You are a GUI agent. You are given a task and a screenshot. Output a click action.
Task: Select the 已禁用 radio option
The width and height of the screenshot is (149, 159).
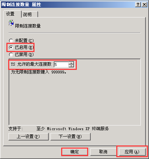point(11,55)
